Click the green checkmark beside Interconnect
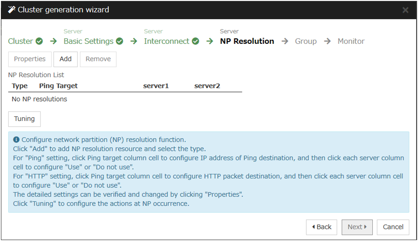 point(195,41)
